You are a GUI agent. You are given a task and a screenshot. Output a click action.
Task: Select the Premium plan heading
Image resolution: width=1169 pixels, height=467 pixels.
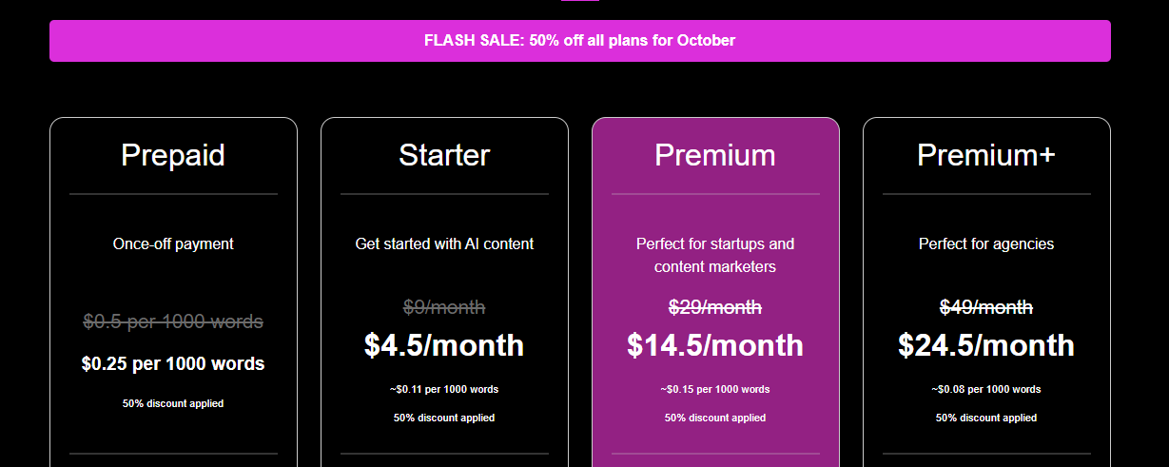(715, 155)
